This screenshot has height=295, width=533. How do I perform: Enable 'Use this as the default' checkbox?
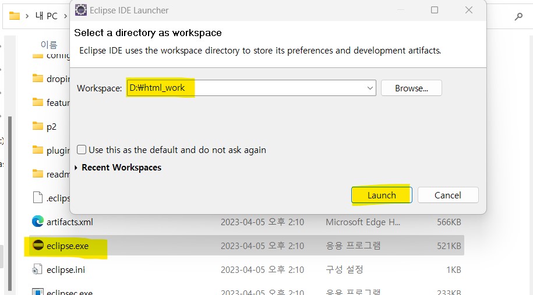click(x=81, y=150)
